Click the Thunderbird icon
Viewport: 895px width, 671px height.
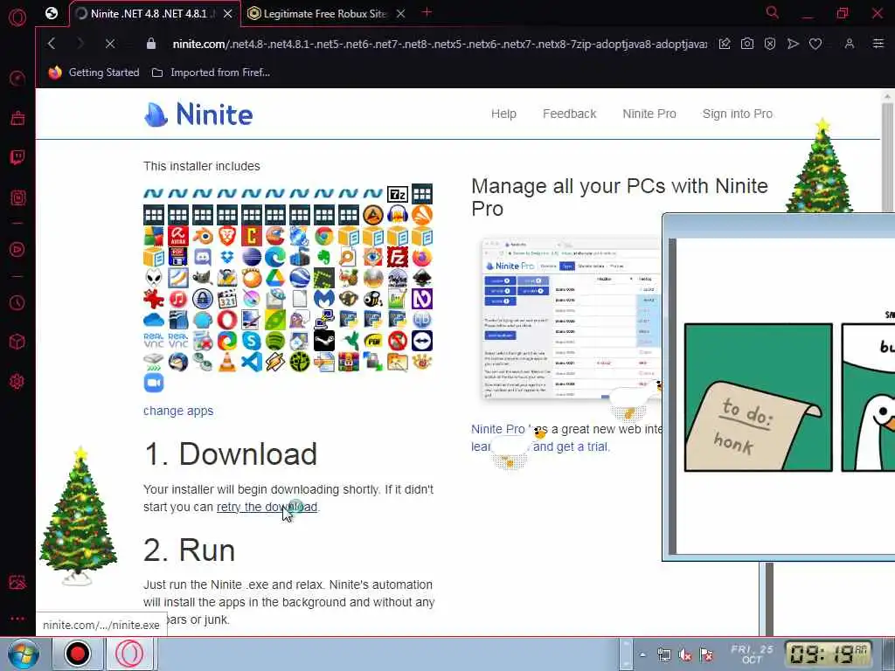tap(178, 363)
